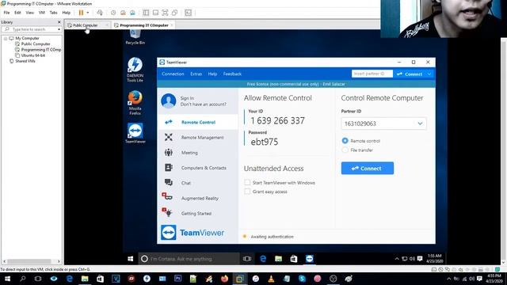
Task: Open the Recycle Bin desktop icon
Action: pos(135,37)
